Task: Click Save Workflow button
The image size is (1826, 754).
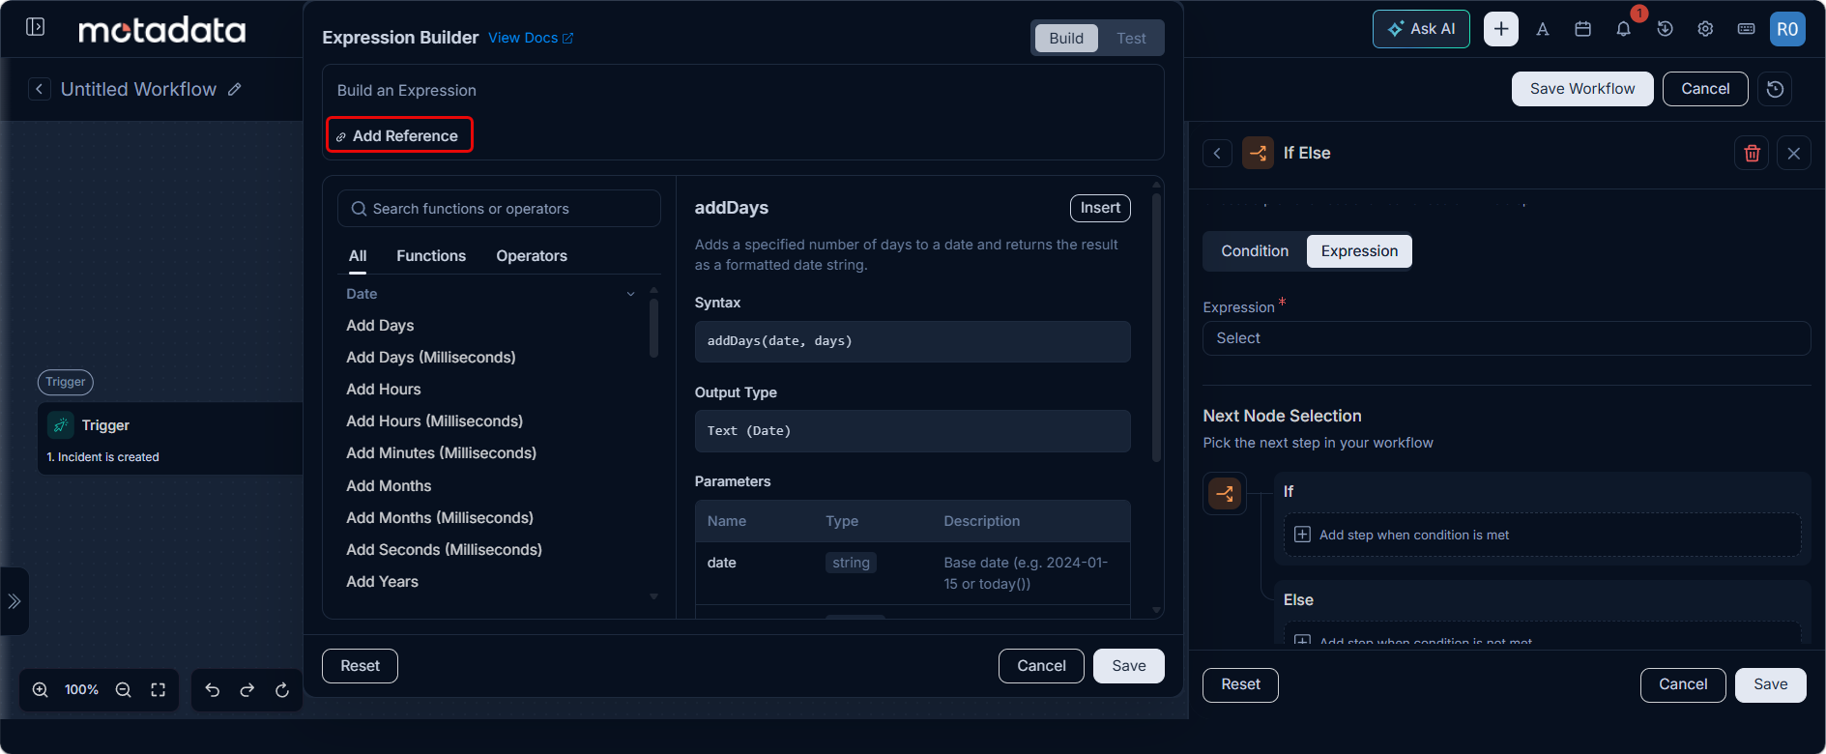Action: (1582, 89)
